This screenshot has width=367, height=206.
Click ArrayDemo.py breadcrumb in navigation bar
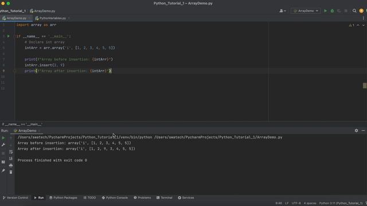point(42,11)
